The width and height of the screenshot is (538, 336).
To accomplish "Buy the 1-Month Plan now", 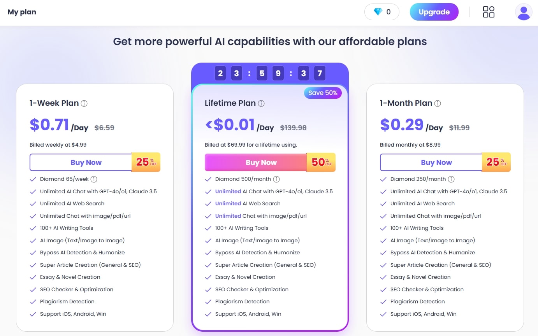I will (431, 163).
